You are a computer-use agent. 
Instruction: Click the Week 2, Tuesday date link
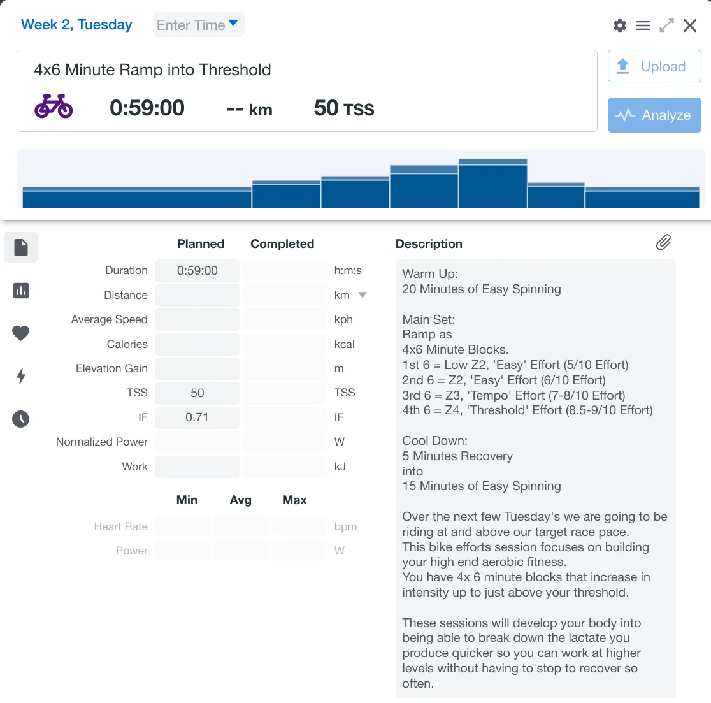click(x=76, y=25)
